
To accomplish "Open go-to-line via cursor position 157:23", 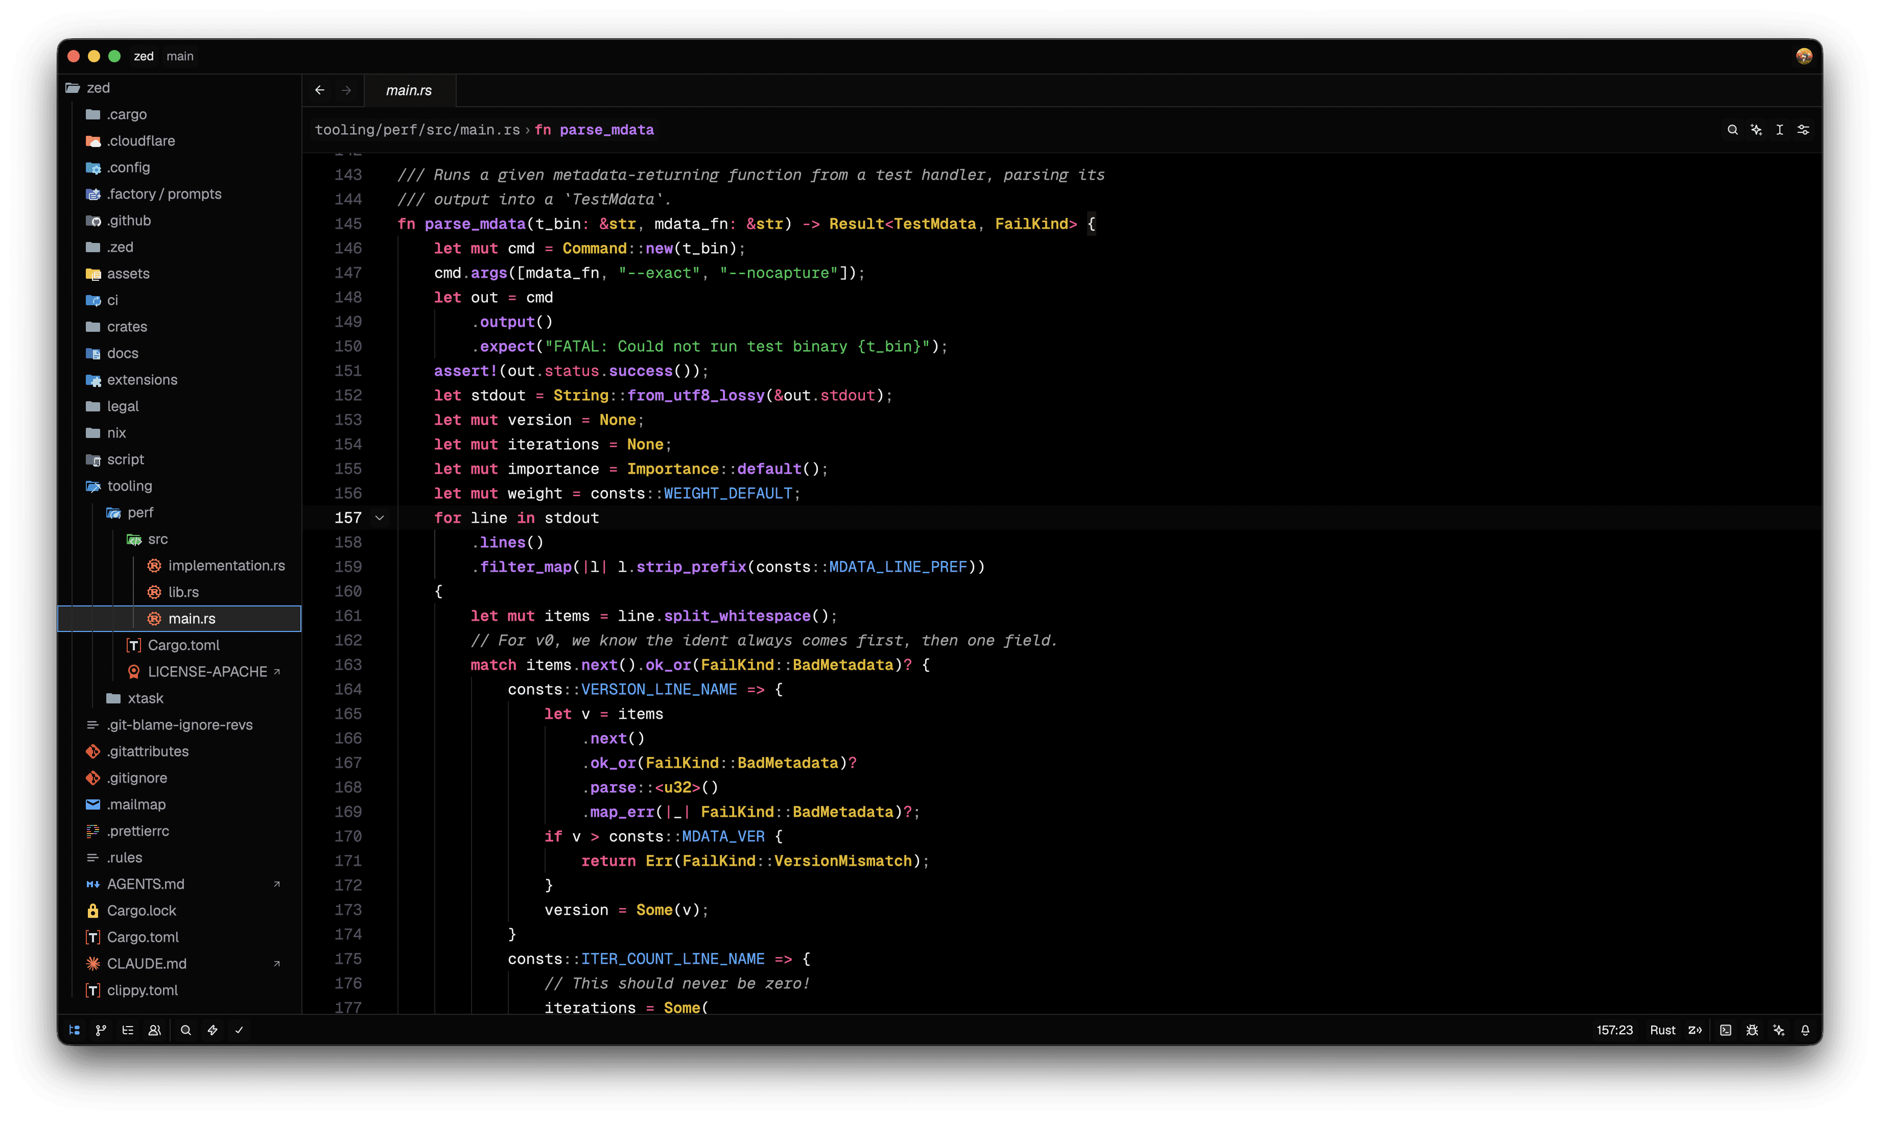I will pyautogui.click(x=1614, y=1030).
